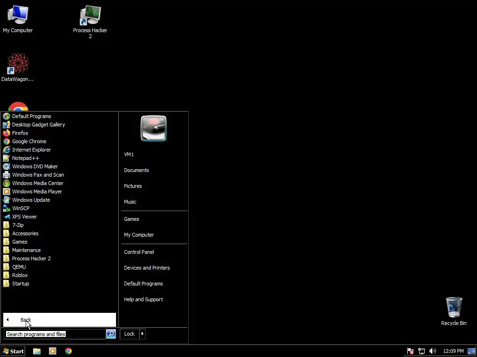Screen dimensions: 477x357
Task: Open Default Programs icon in programs list
Action: pyautogui.click(x=7, y=116)
